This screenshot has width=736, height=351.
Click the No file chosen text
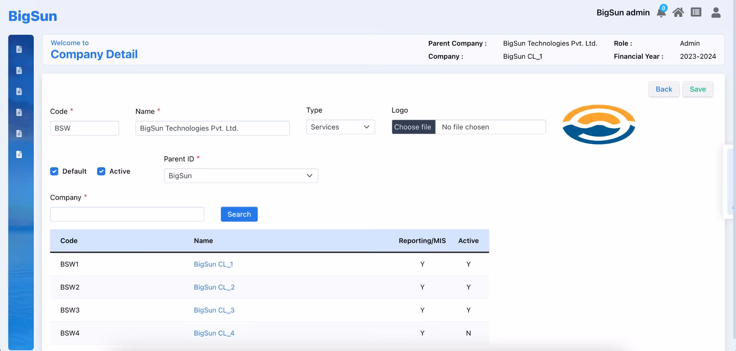point(465,127)
